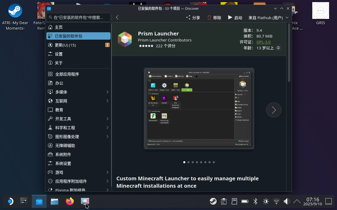This screenshot has height=210, width=337.
Task: Select the 教育 category
Action: [78, 110]
